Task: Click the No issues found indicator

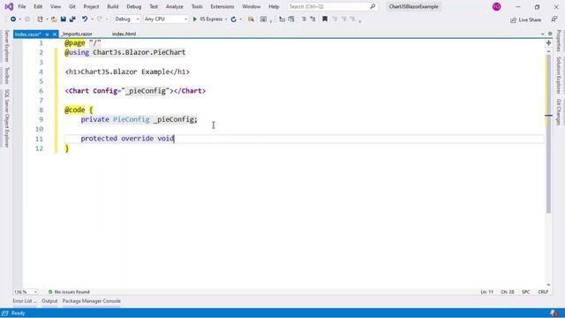Action: pos(69,291)
